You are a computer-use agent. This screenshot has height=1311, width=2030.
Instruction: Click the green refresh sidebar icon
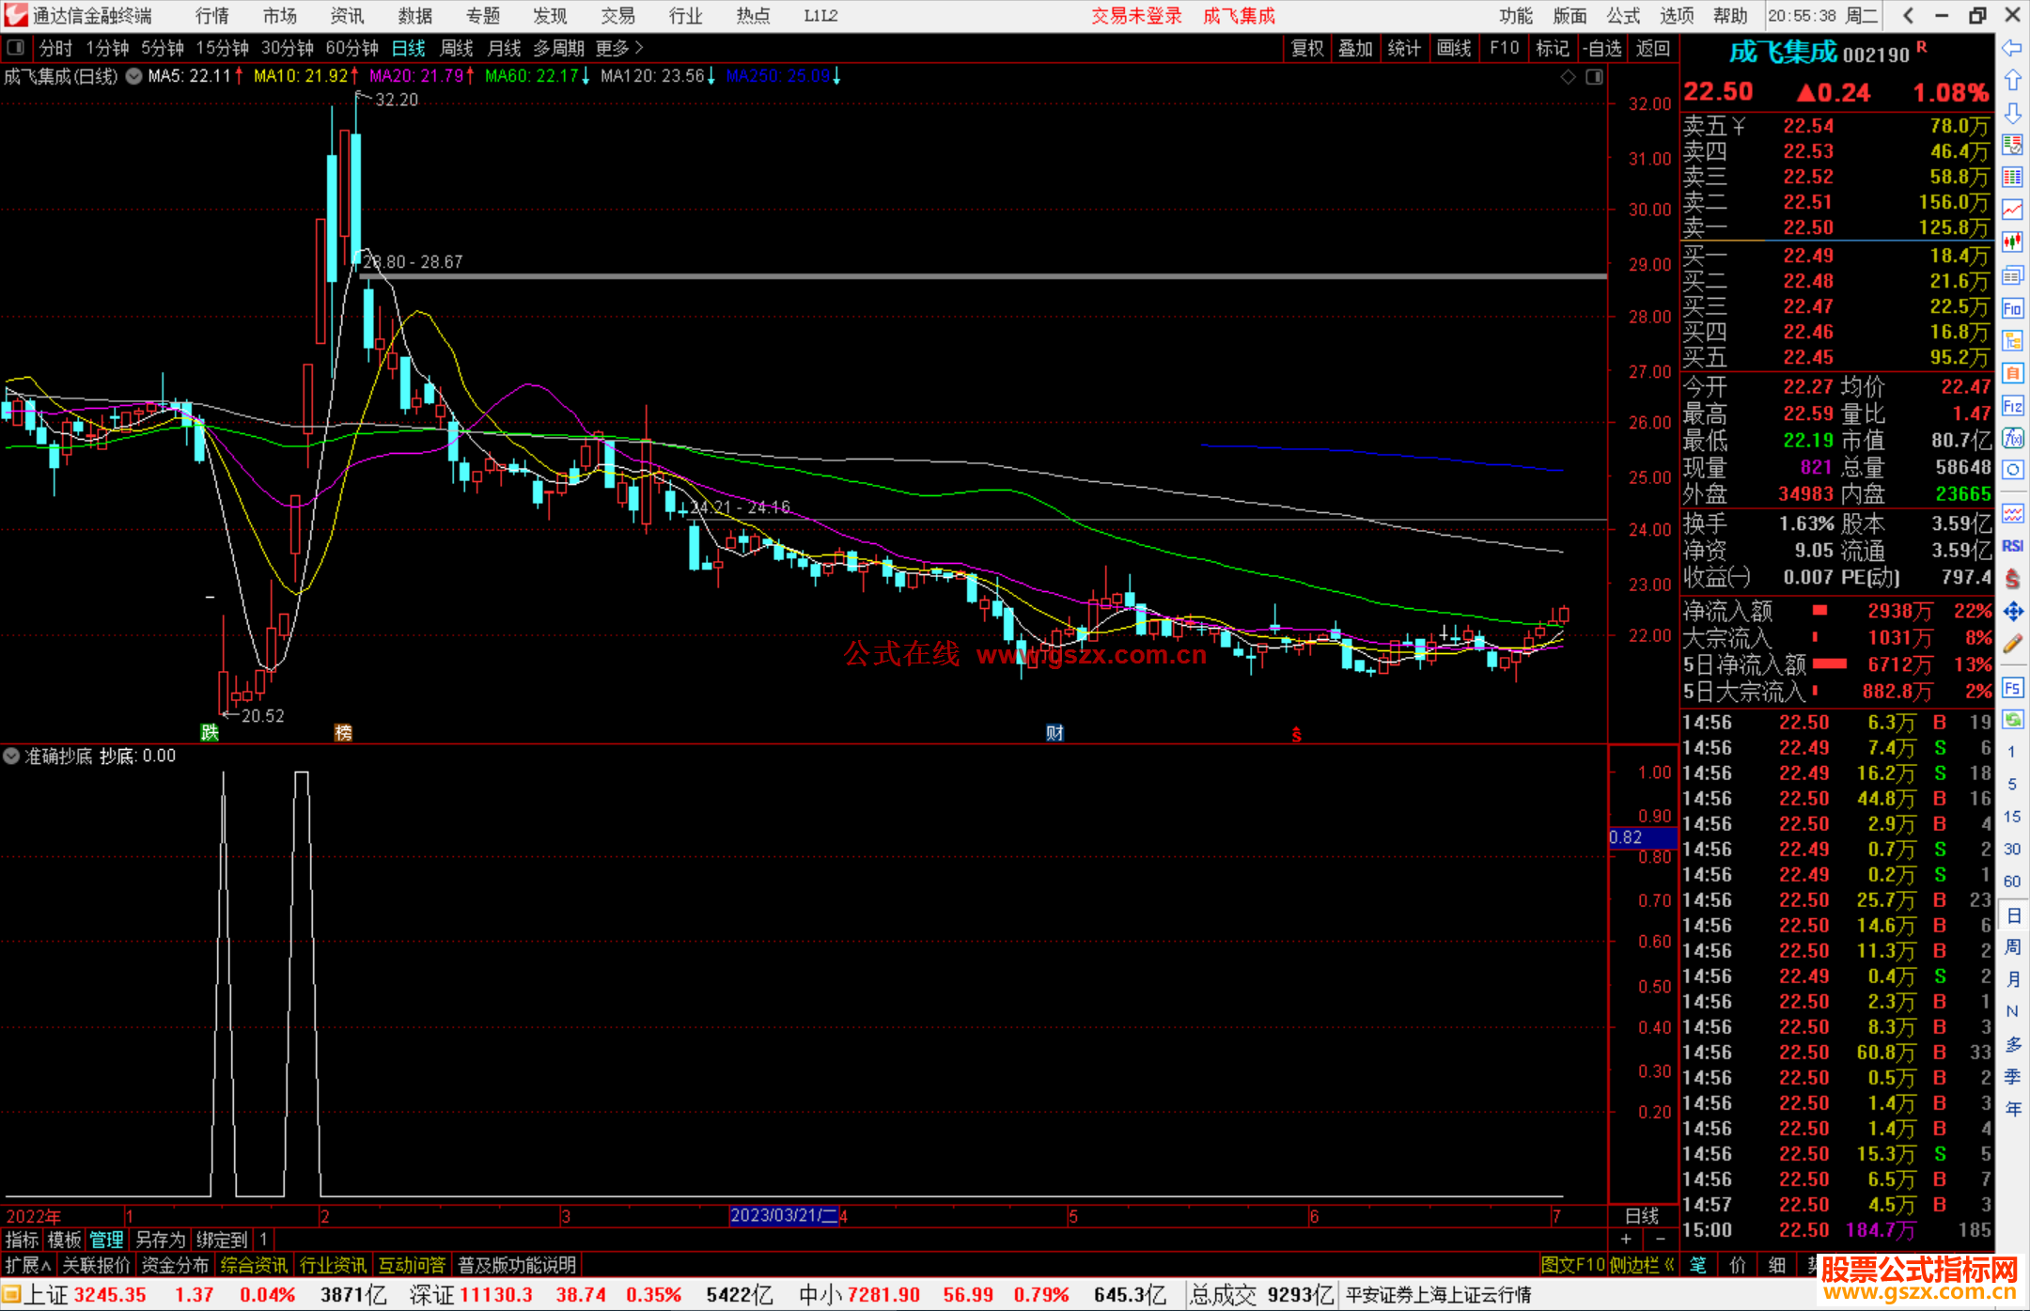click(x=2012, y=720)
